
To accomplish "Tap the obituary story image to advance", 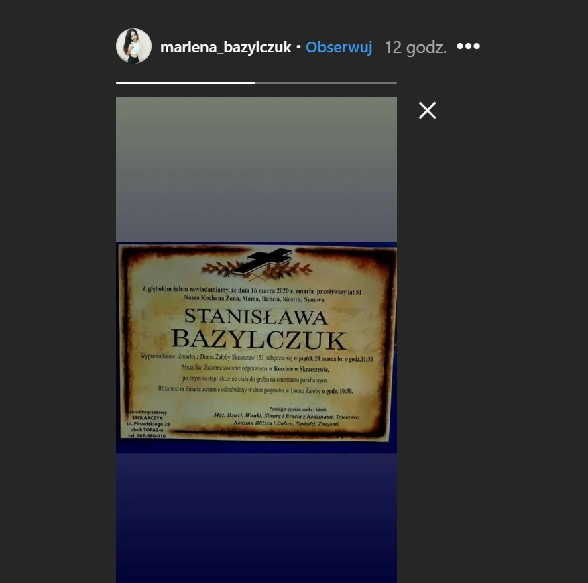I will pos(256,335).
